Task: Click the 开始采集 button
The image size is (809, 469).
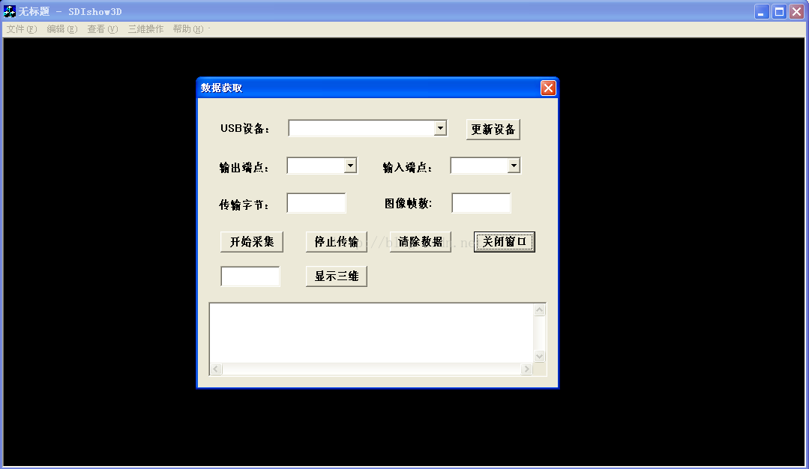Action: click(x=252, y=242)
